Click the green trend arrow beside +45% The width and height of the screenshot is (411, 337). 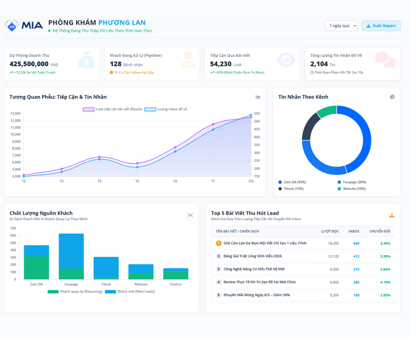point(212,73)
